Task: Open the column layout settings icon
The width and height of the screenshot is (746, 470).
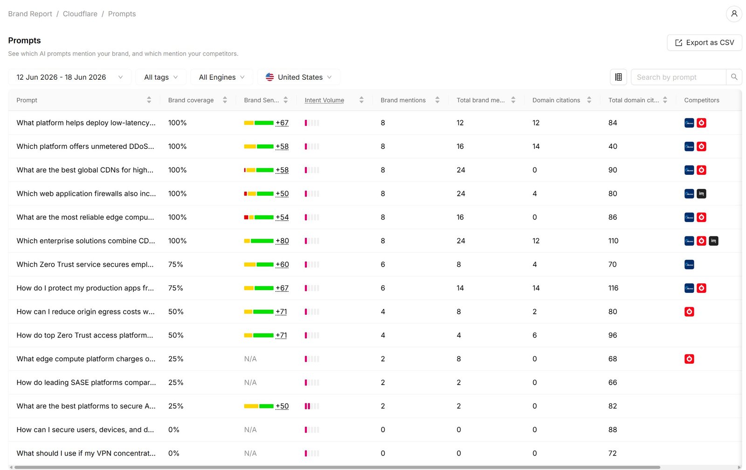Action: 618,77
